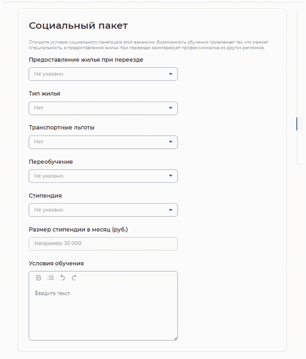Open the Транспортные льготы dropdown
The width and height of the screenshot is (306, 359).
[103, 142]
